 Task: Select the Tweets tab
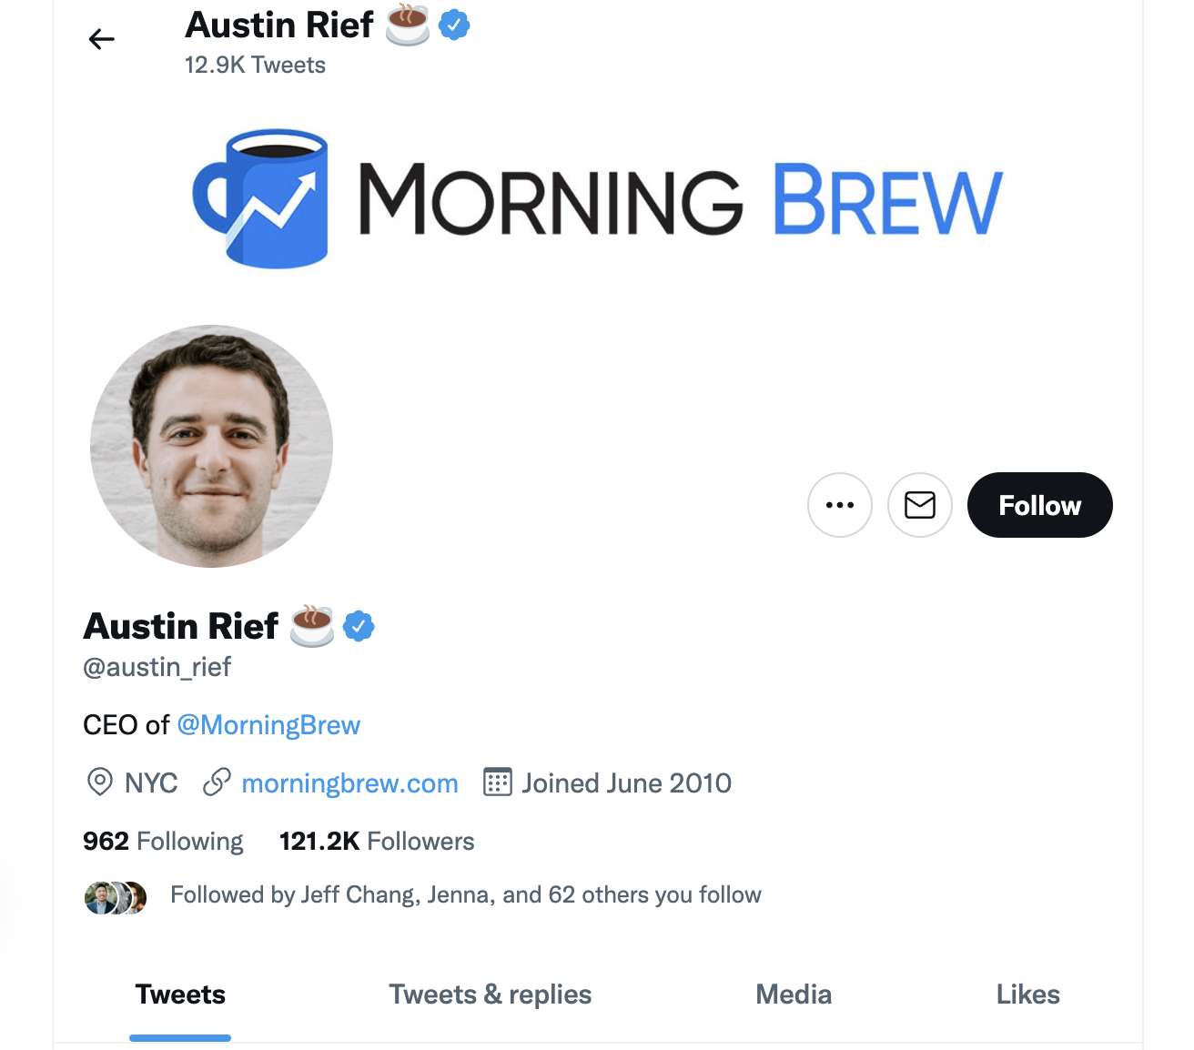pyautogui.click(x=180, y=994)
